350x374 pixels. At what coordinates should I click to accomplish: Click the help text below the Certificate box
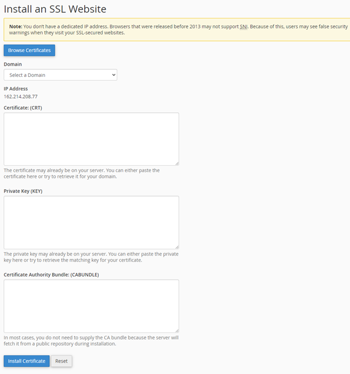81,173
